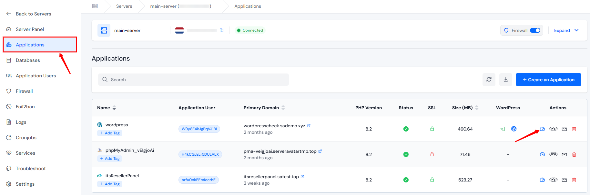
Task: Open dashboard for itsResellerPanel application
Action: click(542, 180)
